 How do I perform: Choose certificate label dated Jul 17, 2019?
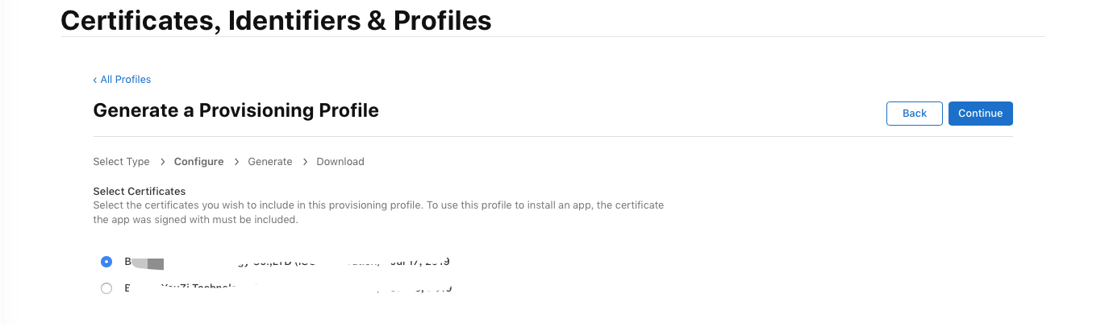click(287, 262)
